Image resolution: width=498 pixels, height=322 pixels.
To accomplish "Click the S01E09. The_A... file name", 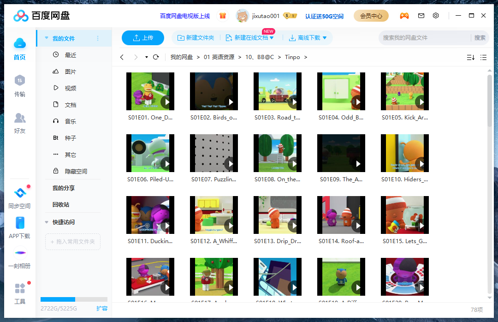I will click(341, 179).
